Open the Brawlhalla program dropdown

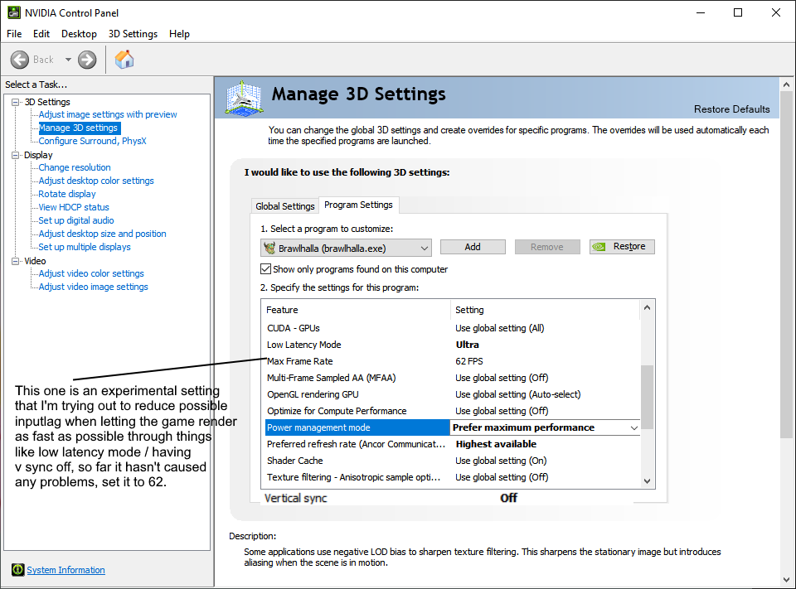pos(347,248)
